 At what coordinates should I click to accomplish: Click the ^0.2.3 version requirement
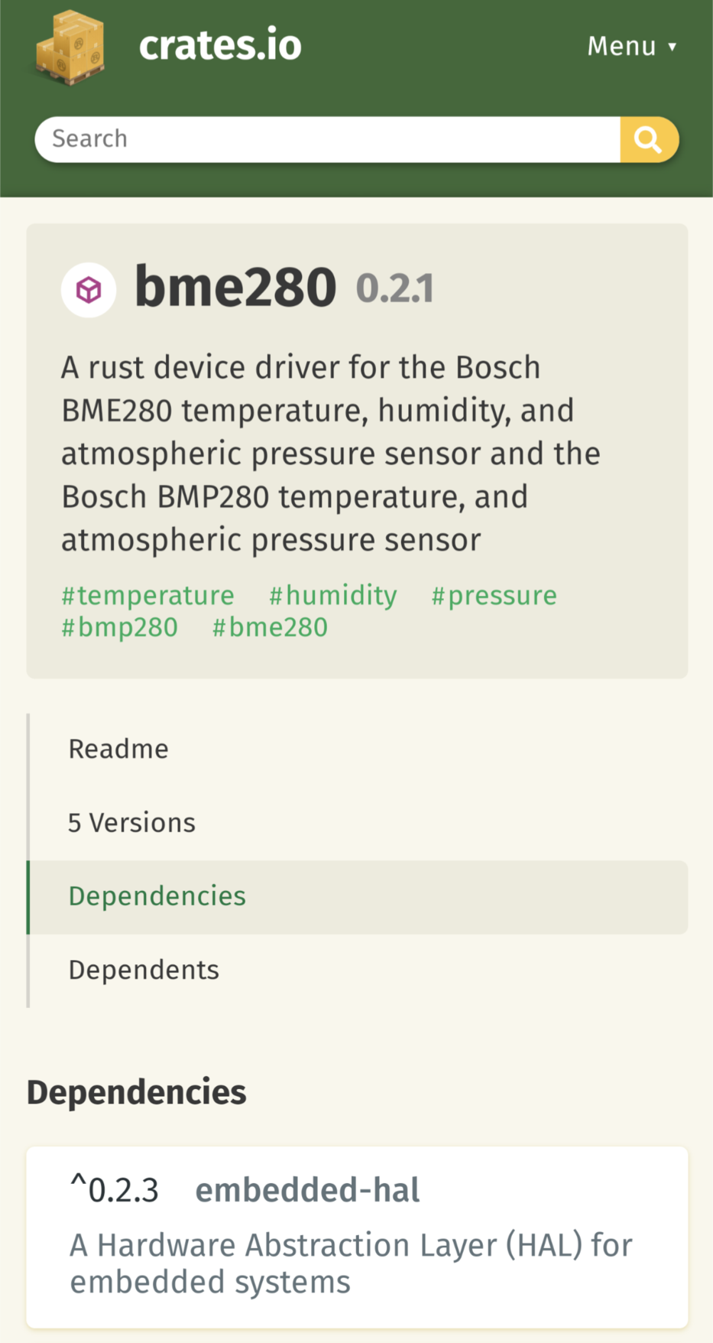pos(115,1190)
